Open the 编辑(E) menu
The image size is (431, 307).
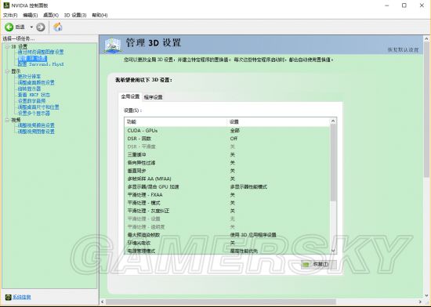[31, 15]
